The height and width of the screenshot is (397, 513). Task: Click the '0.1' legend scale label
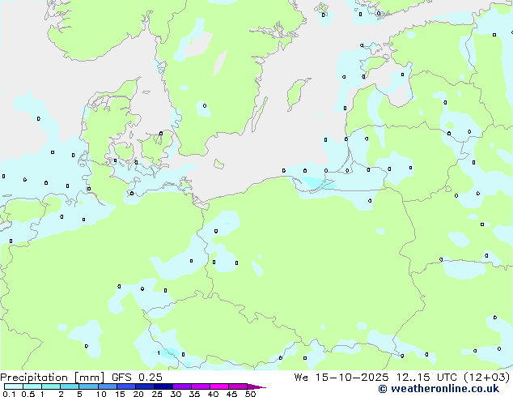coord(9,394)
